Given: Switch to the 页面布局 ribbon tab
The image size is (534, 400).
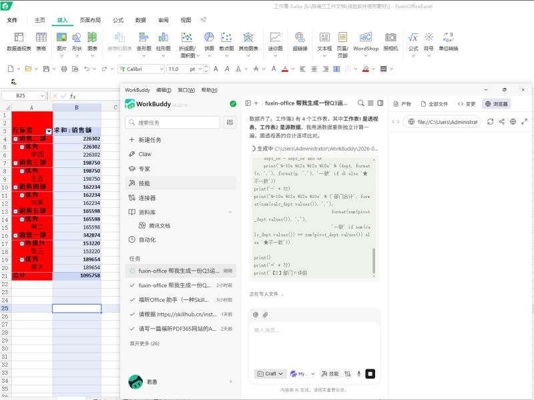Looking at the screenshot, I should pos(90,20).
